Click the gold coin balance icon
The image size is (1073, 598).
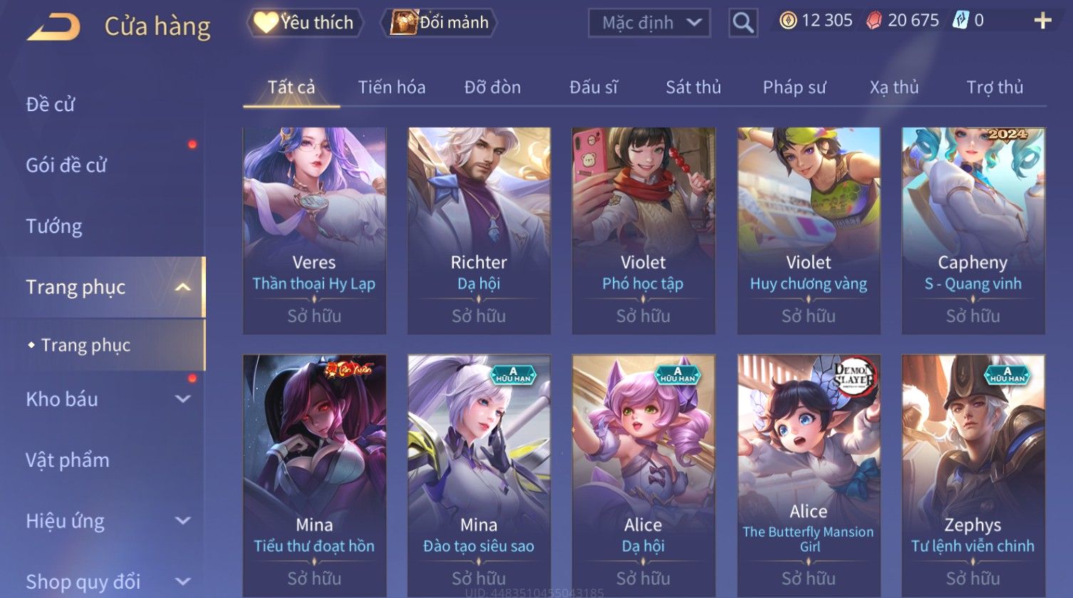[788, 21]
